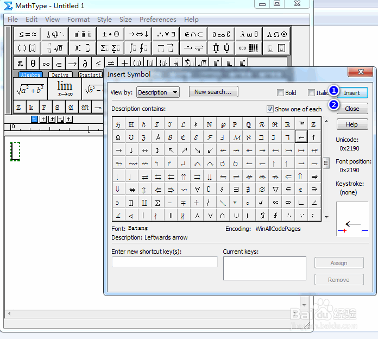378x339 pixels.
Task: Open the operator symbols palette
Action: coord(110,34)
